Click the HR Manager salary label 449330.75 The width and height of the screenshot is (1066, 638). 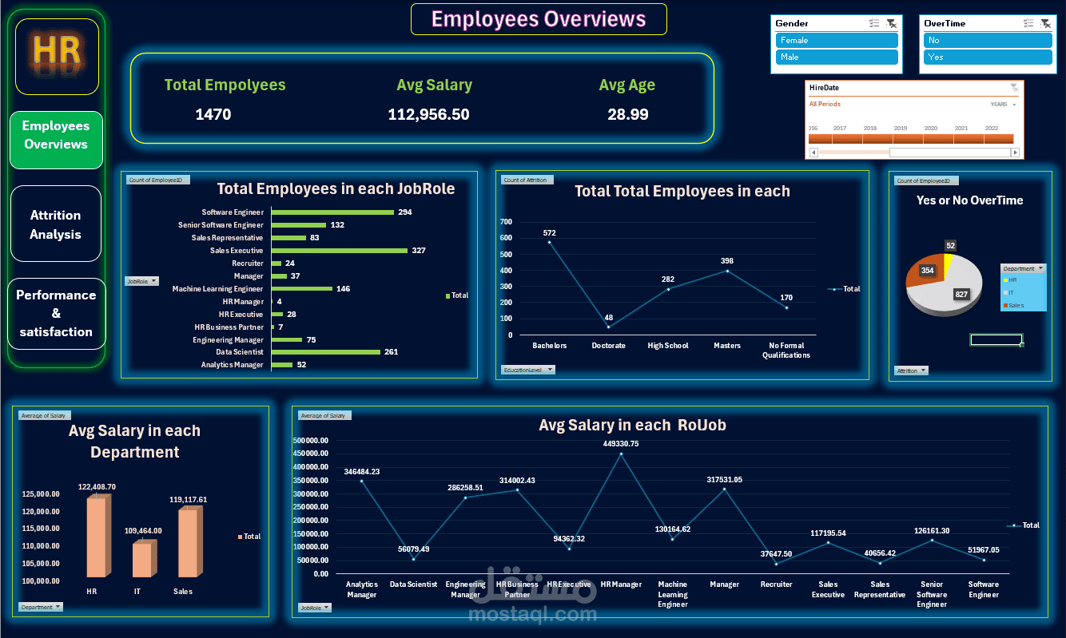[621, 444]
